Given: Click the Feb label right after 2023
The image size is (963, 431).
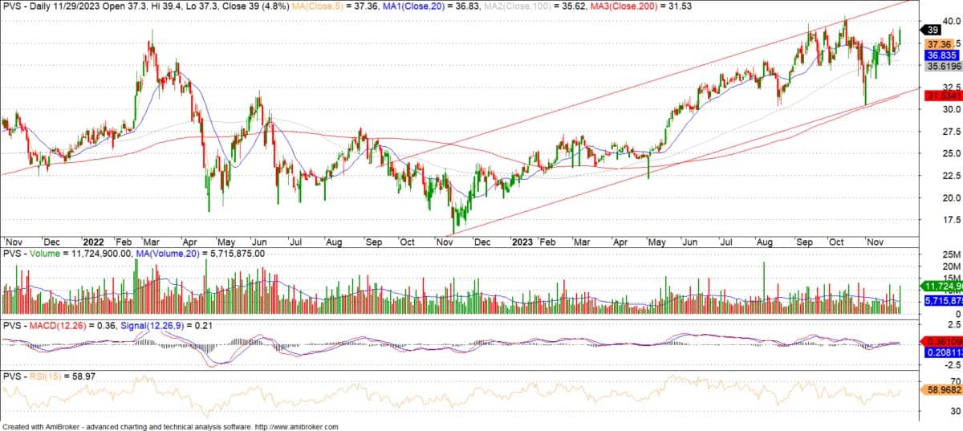Looking at the screenshot, I should [x=549, y=241].
